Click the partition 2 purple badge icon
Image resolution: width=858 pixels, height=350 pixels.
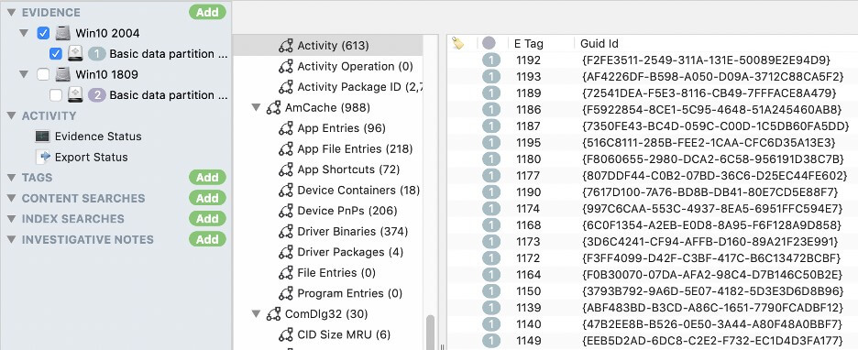(97, 95)
